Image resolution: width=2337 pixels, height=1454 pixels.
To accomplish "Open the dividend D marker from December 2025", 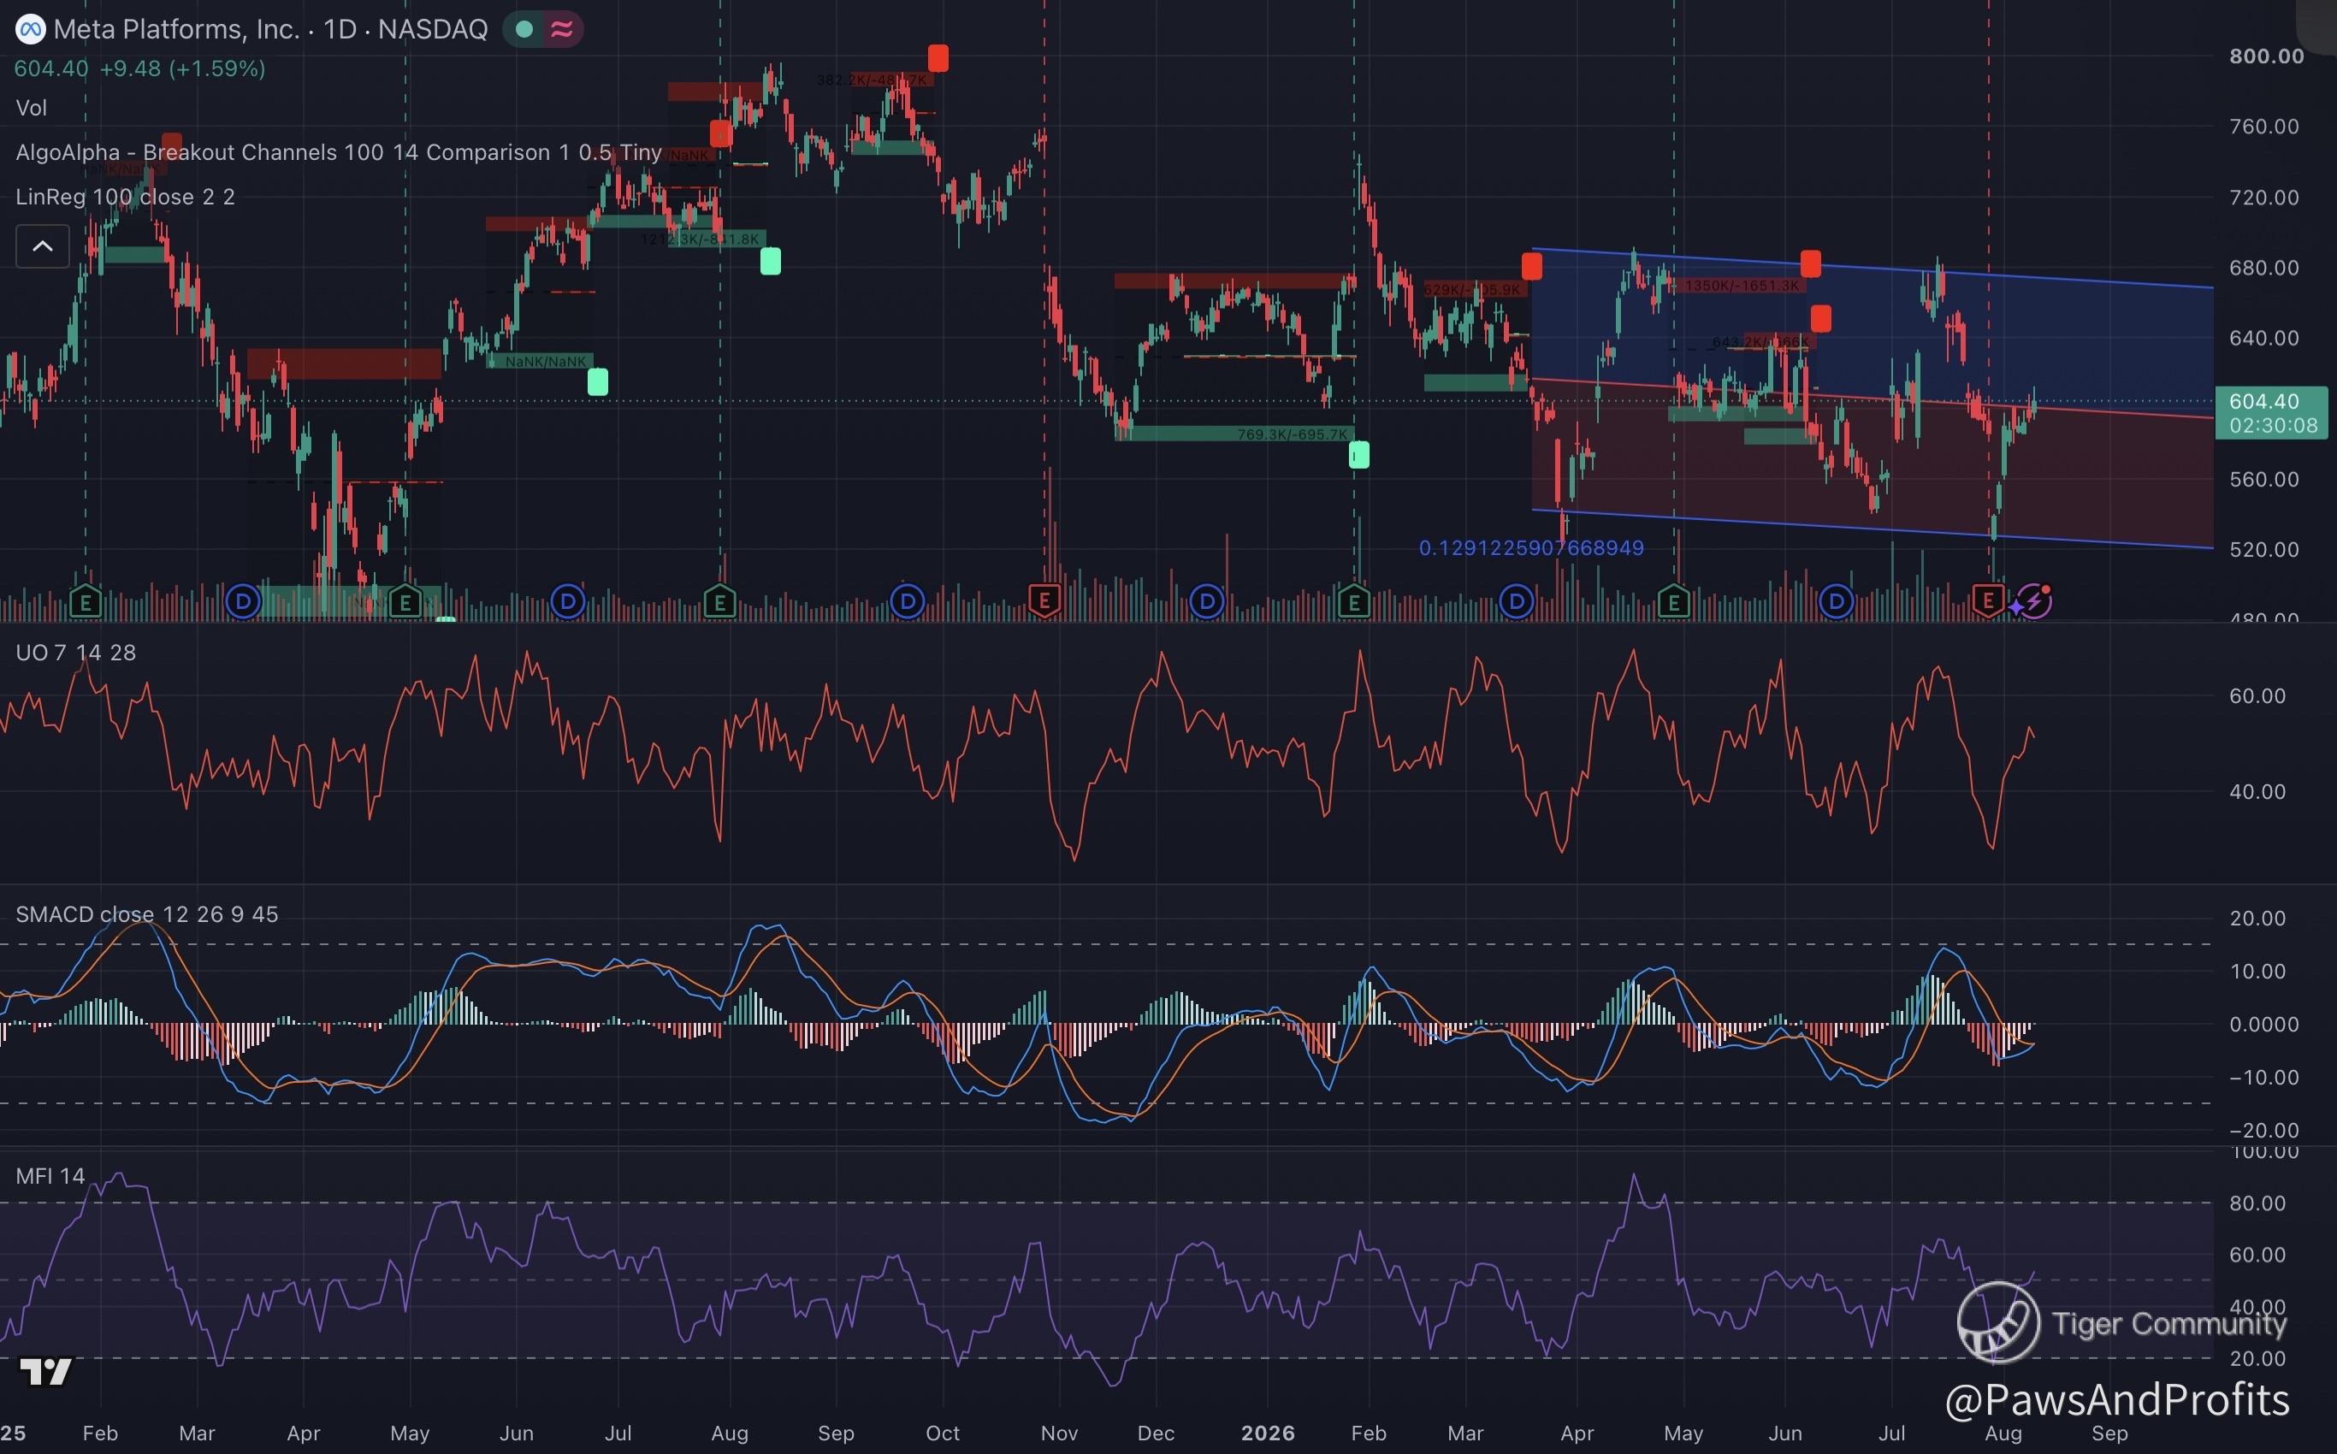I will pos(1207,603).
